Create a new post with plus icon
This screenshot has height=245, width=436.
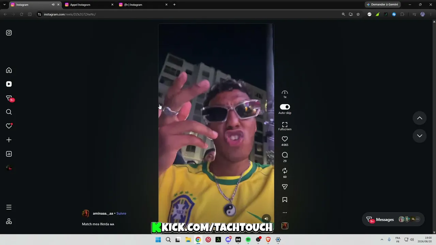point(9,140)
